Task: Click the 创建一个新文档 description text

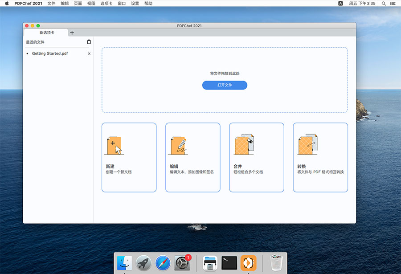Action: (x=119, y=172)
